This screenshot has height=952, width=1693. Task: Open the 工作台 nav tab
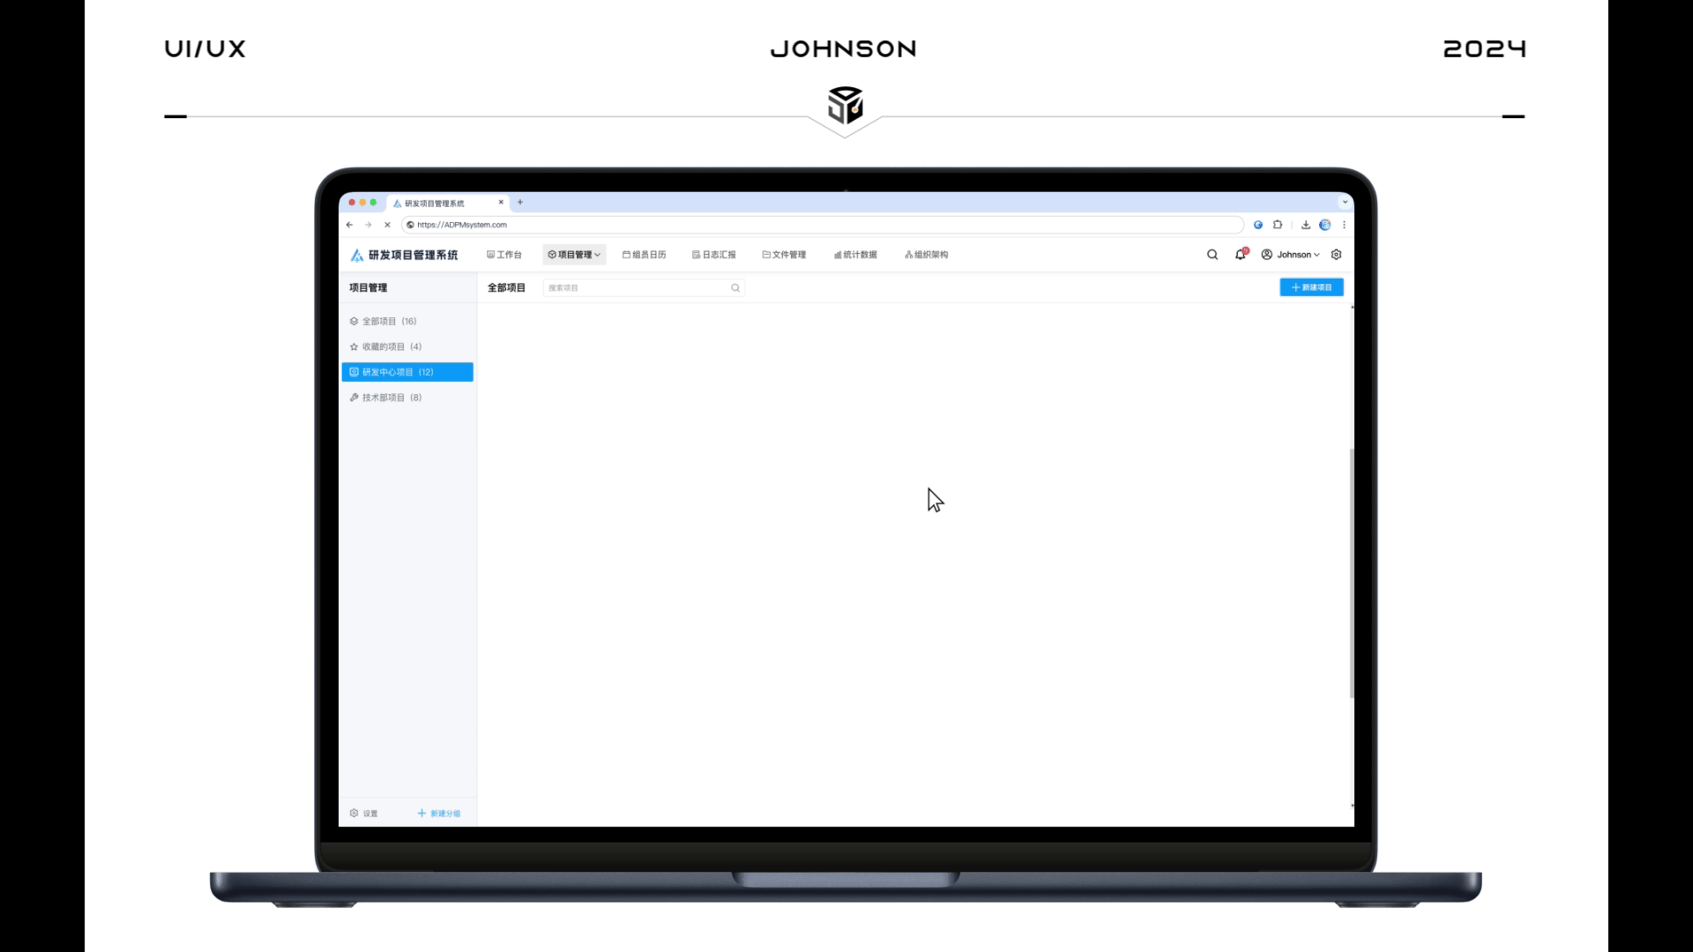click(504, 255)
